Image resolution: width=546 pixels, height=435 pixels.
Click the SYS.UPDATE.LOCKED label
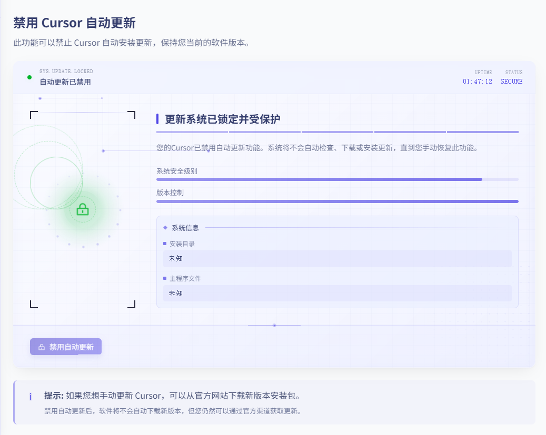tap(66, 72)
